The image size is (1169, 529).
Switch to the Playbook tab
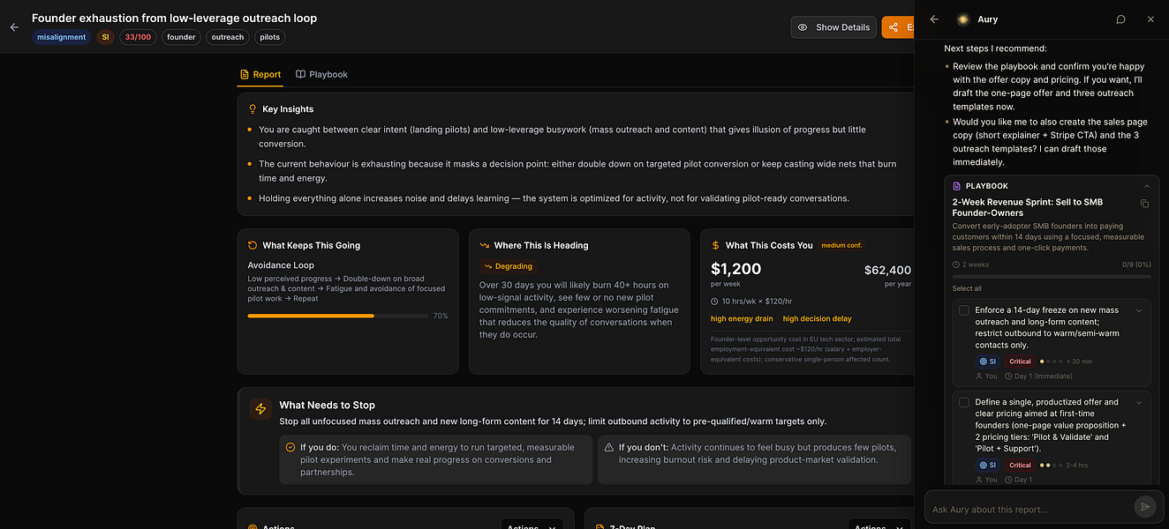click(x=322, y=75)
